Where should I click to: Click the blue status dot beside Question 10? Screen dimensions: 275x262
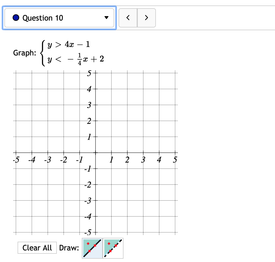coord(16,18)
